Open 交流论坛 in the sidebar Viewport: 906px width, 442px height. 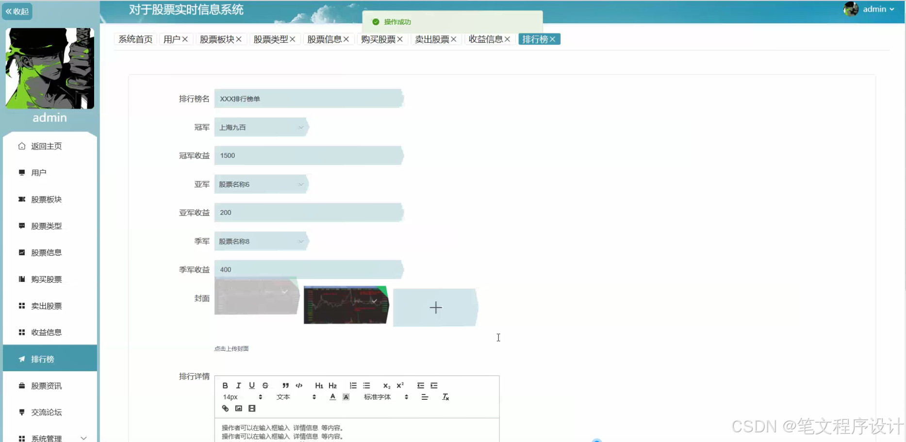[x=50, y=412]
